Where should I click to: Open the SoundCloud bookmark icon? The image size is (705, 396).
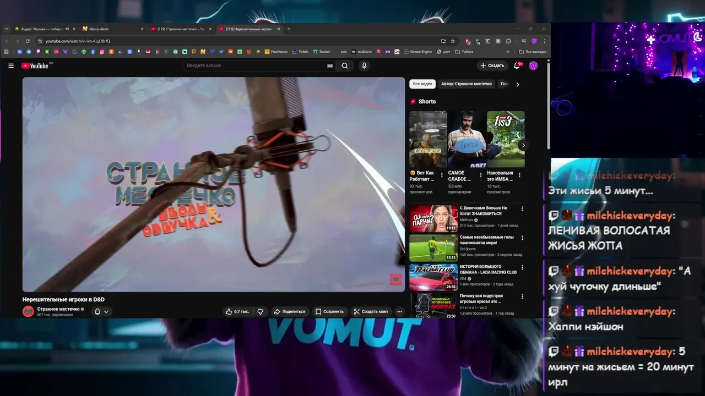(x=230, y=52)
